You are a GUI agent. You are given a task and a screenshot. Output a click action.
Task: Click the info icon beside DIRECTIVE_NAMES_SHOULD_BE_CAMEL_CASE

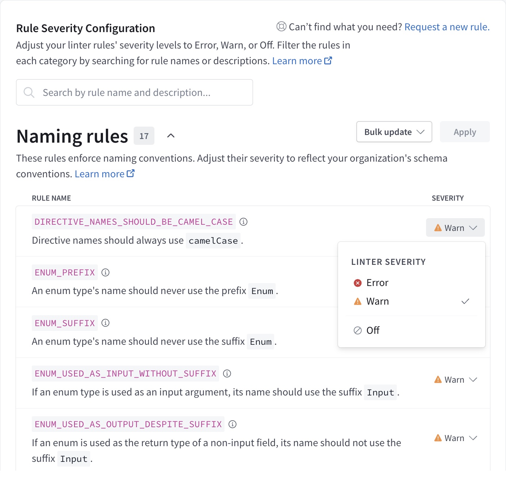(244, 221)
